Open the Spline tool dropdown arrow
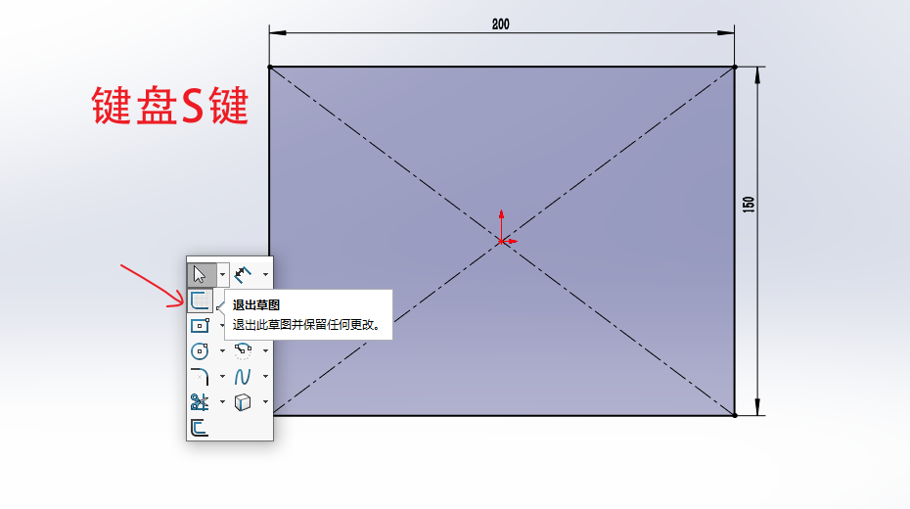 pyautogui.click(x=265, y=376)
